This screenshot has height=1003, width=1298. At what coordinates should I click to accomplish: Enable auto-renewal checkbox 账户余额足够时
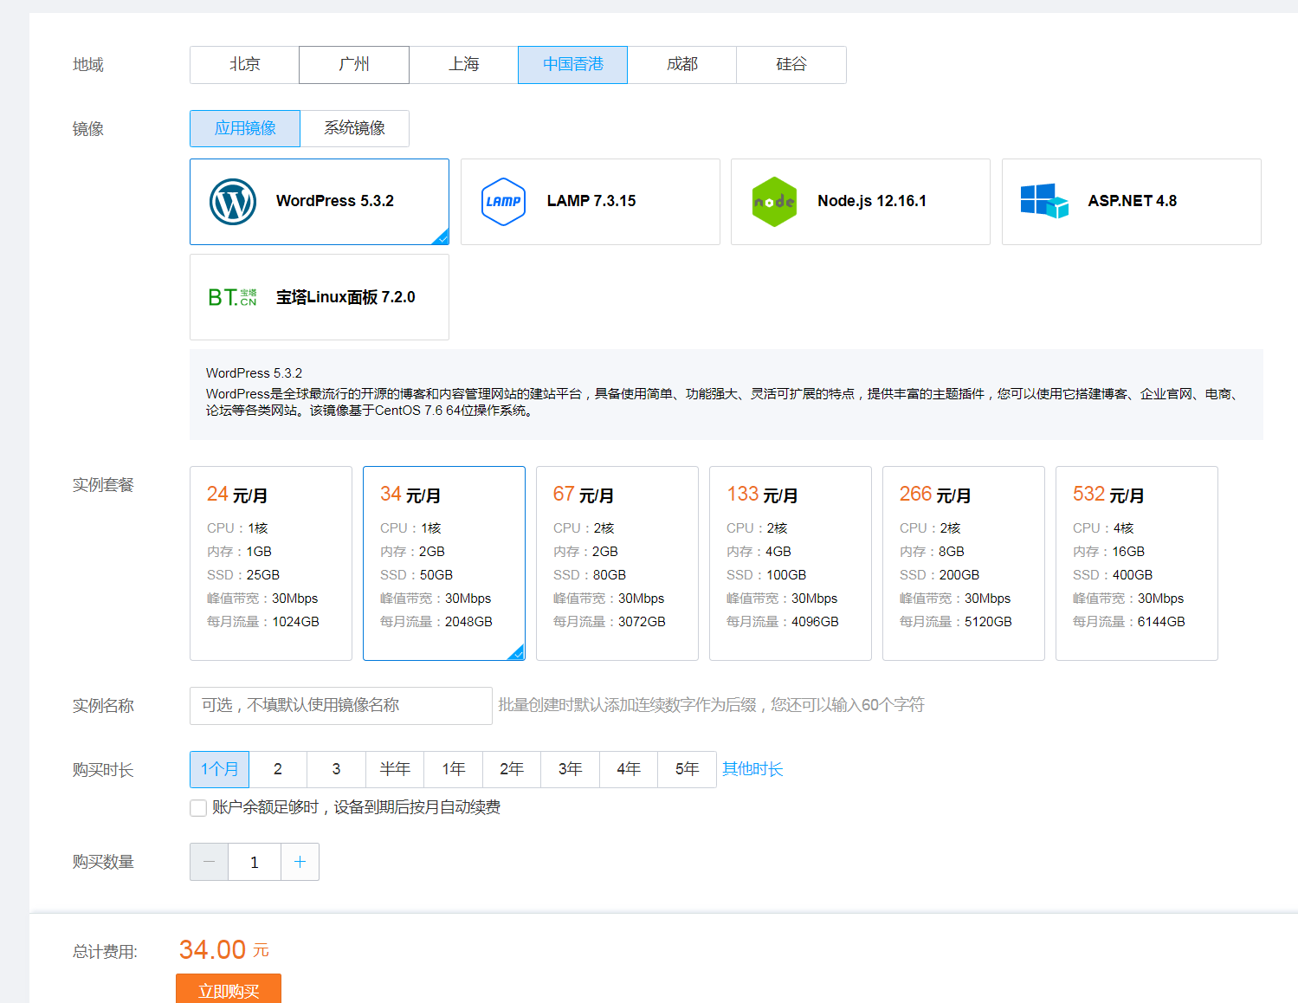198,808
